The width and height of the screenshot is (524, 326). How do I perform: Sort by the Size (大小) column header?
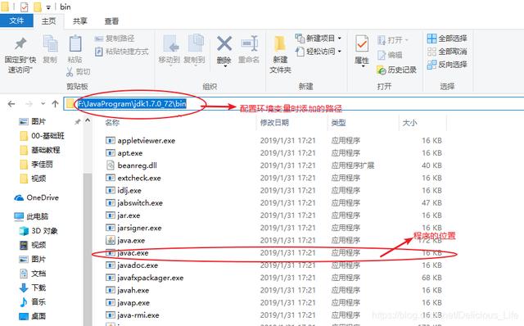point(409,123)
